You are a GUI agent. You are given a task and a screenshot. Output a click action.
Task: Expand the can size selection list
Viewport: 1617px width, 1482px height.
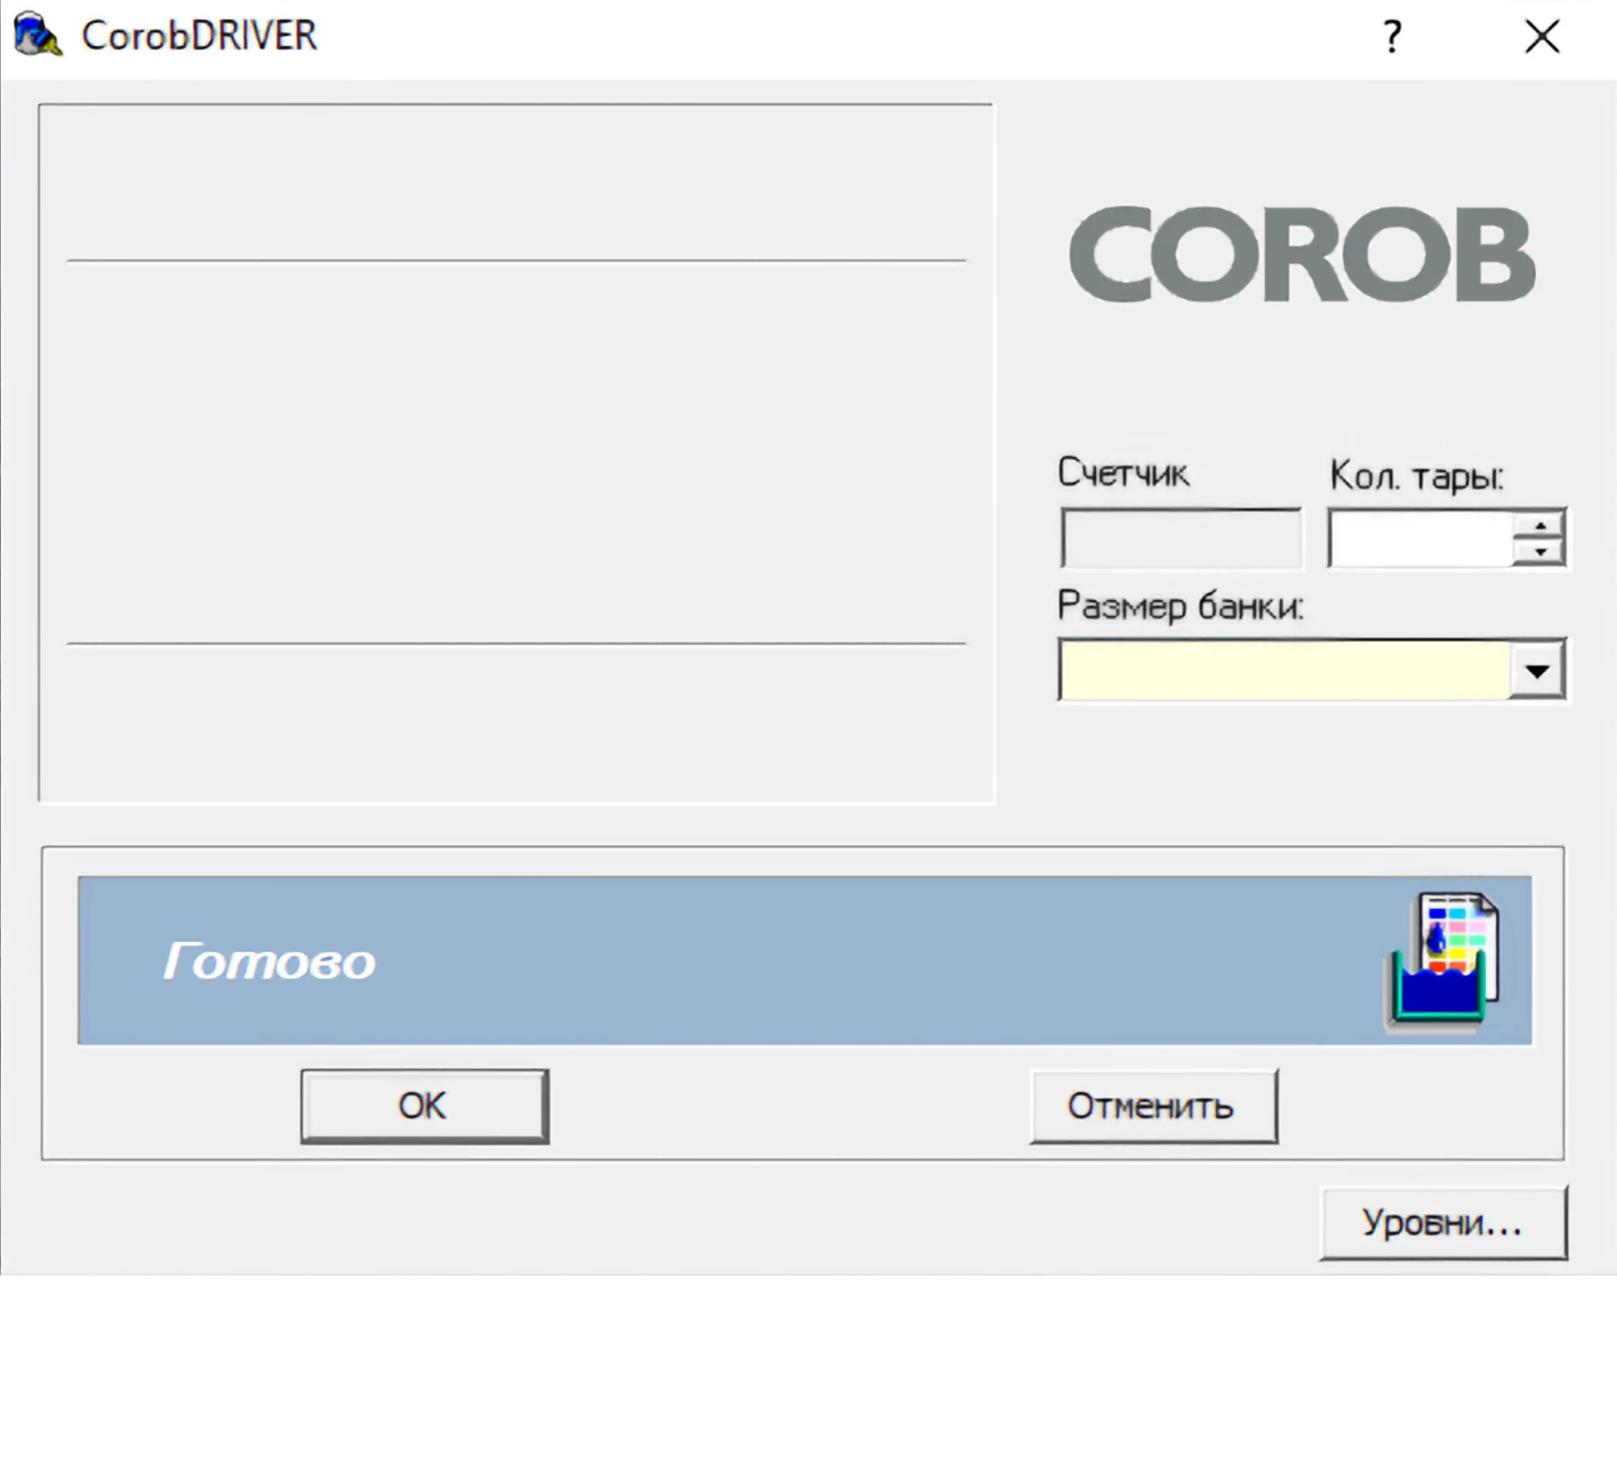click(x=1537, y=669)
